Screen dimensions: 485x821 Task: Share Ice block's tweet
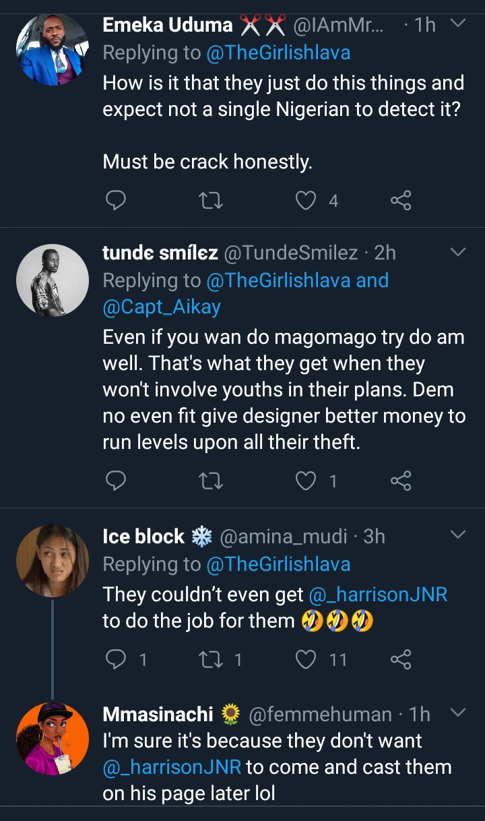(x=401, y=659)
